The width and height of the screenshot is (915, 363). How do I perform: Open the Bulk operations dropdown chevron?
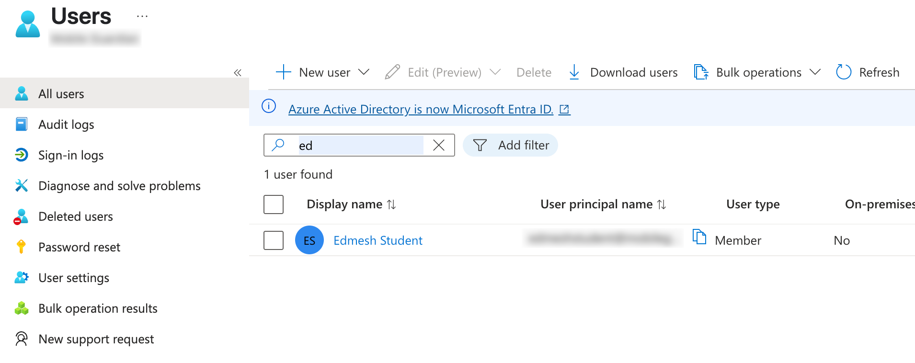(x=815, y=72)
